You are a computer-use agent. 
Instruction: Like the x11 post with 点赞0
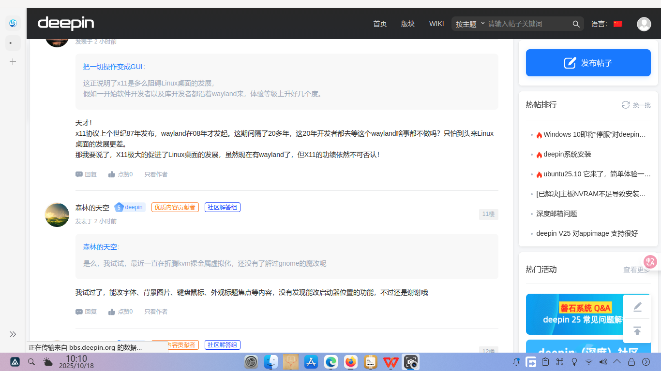pyautogui.click(x=120, y=174)
